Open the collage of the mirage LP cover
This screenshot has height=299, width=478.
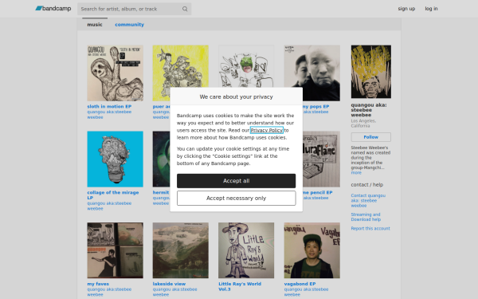[116, 159]
